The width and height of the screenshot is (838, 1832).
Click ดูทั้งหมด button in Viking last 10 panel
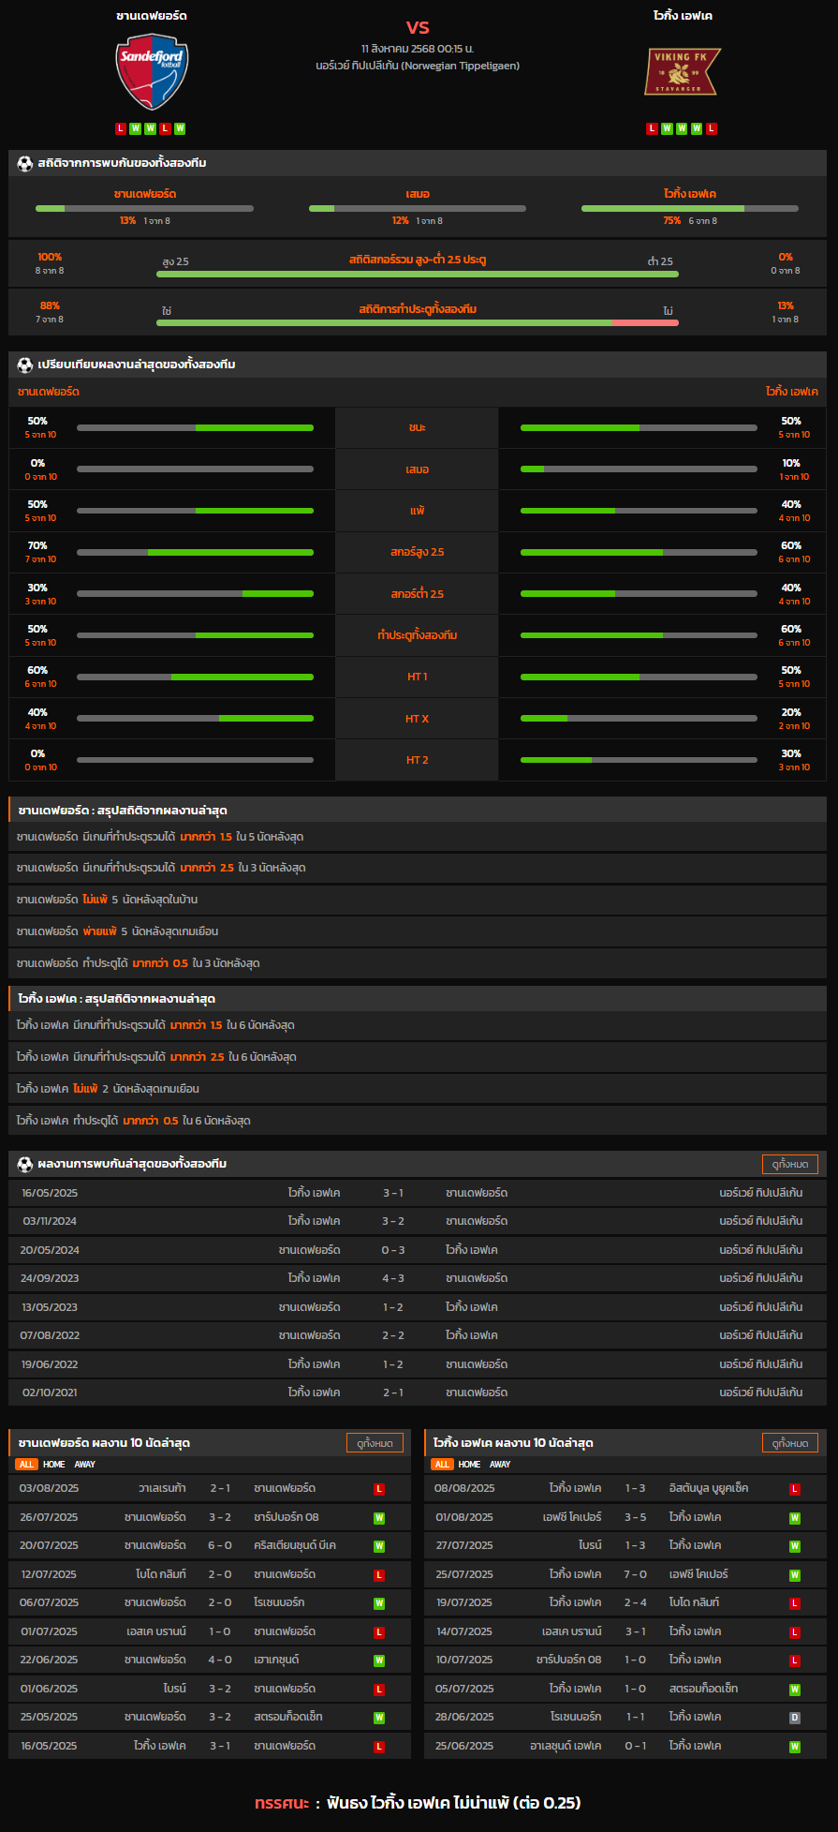[790, 1443]
